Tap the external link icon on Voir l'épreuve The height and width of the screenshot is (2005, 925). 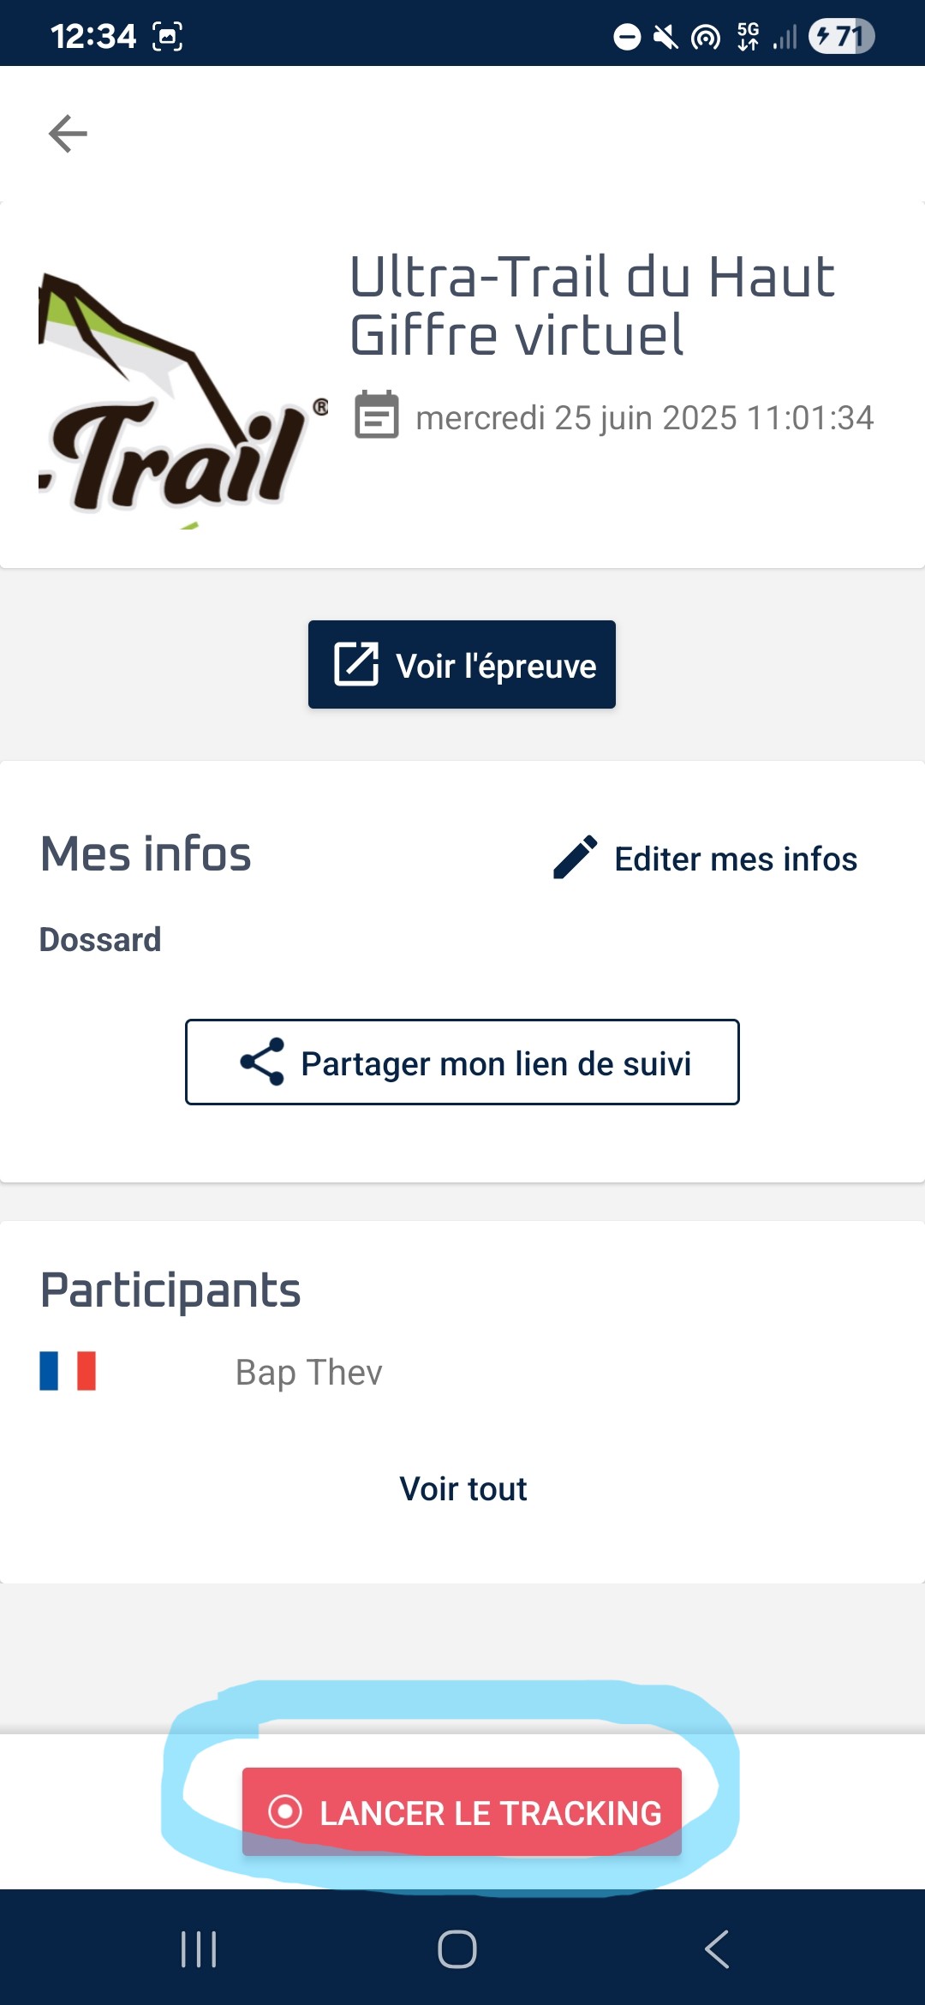(x=356, y=664)
